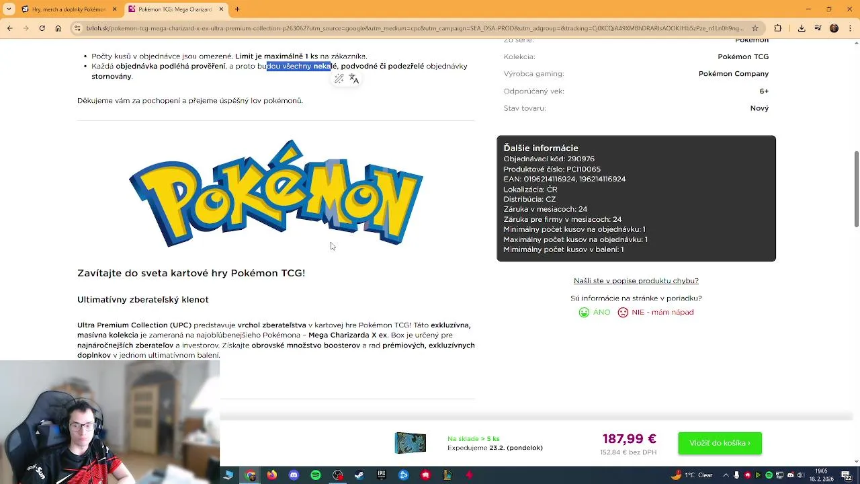Open the tab search dropdown arrow

pyautogui.click(x=9, y=9)
